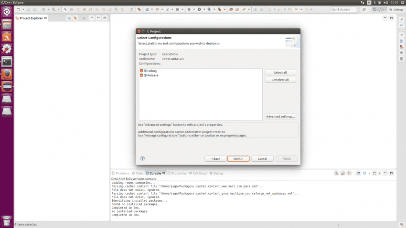
Task: Open the Display Selected Console dropdown arrow
Action: tap(369, 173)
